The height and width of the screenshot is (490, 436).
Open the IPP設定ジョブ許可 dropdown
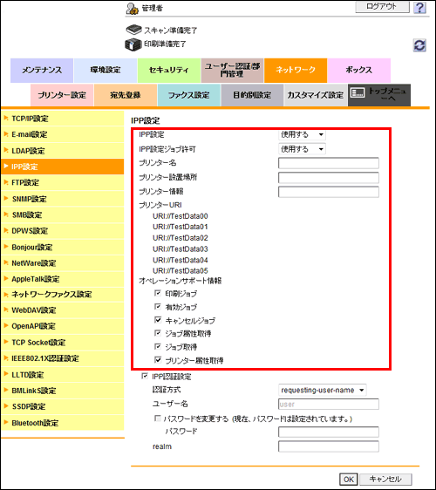[302, 149]
